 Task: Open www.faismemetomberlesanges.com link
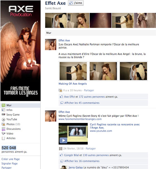[80, 119]
